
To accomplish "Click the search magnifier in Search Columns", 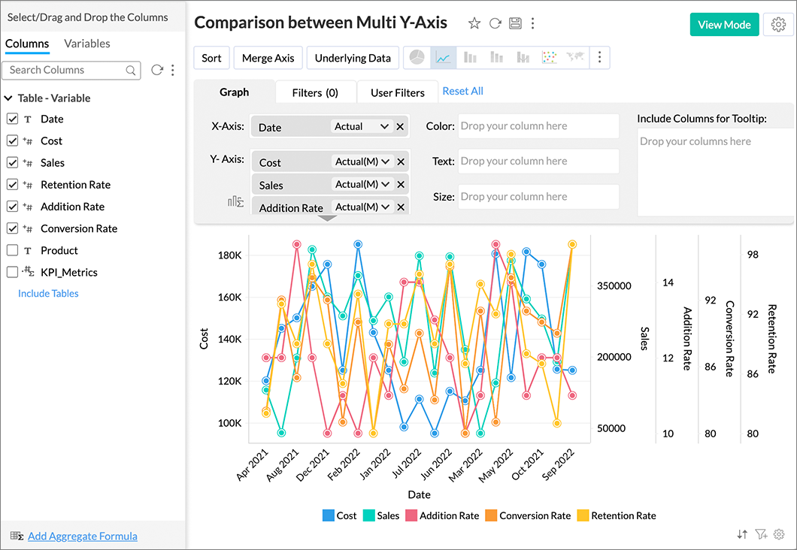I will click(x=131, y=70).
